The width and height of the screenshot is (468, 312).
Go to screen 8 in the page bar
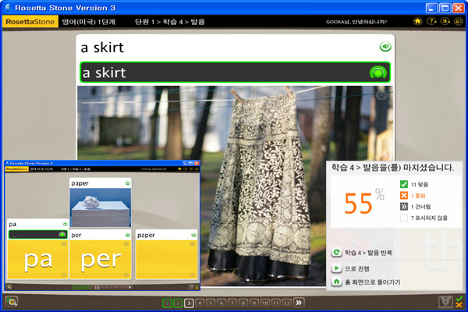(x=243, y=303)
